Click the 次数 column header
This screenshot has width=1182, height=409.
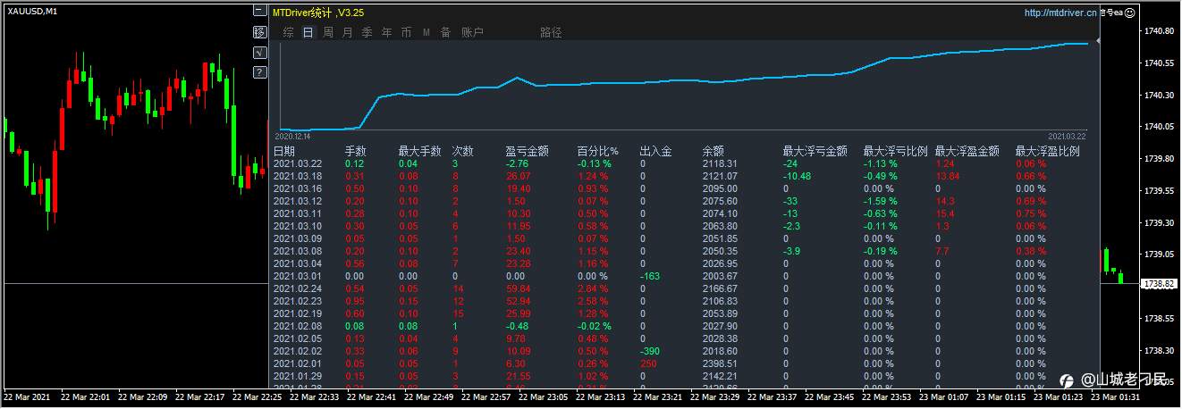pos(462,151)
